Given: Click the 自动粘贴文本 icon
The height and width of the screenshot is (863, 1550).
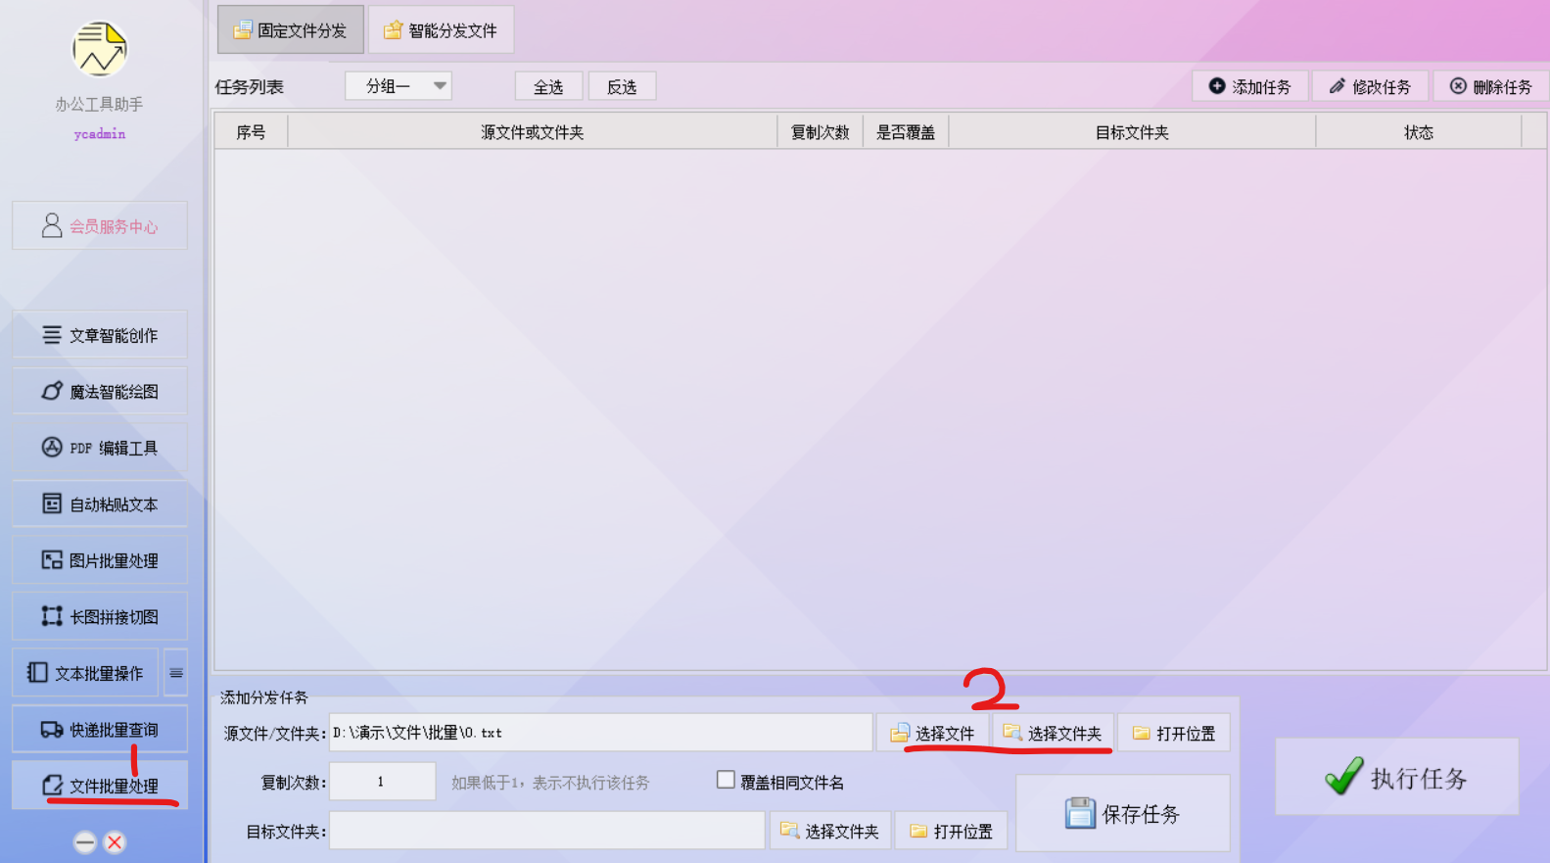Looking at the screenshot, I should coord(52,503).
